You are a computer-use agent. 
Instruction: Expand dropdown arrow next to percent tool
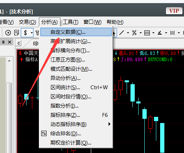click(x=141, y=33)
